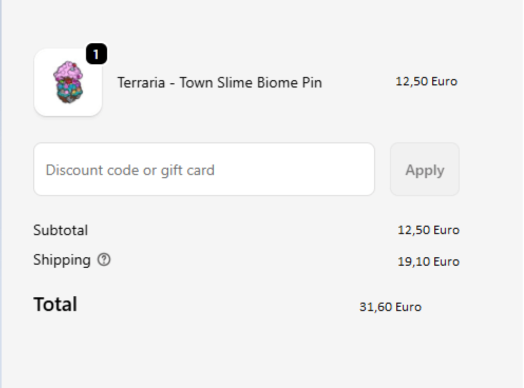Click the Euro currency in Total row
The image size is (524, 388).
(408, 307)
